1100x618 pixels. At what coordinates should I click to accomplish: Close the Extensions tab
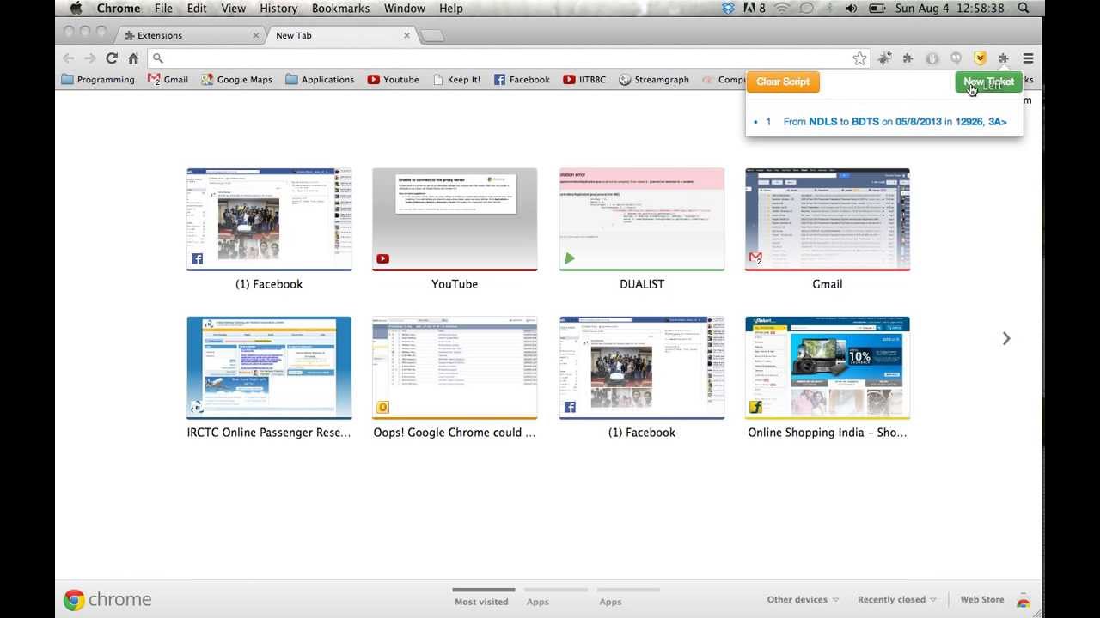256,35
